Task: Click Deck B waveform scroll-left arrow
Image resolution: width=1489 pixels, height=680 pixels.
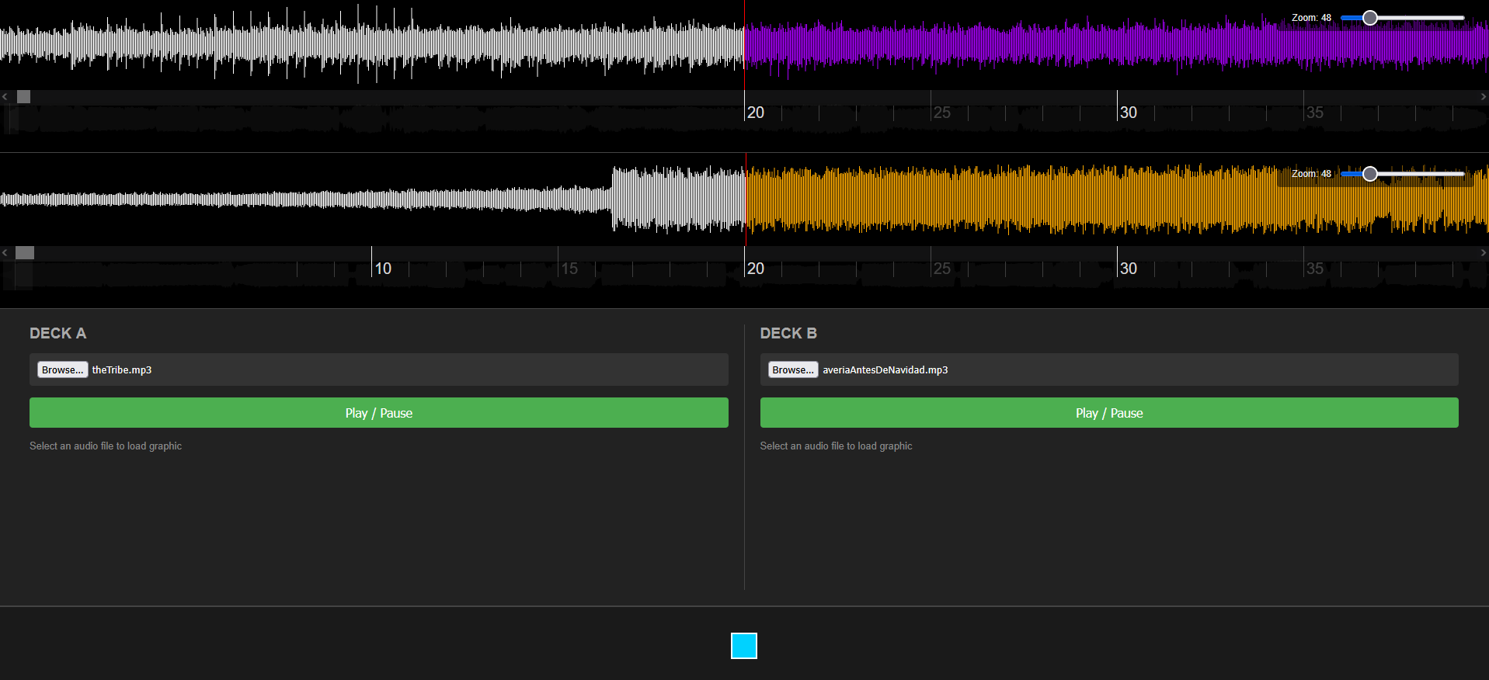Action: click(x=5, y=253)
